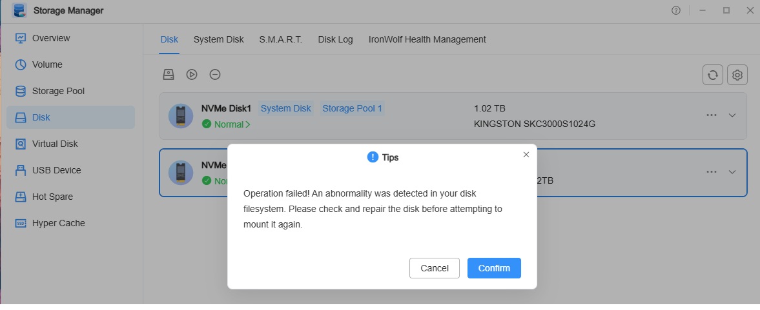Image resolution: width=760 pixels, height=310 pixels.
Task: Expand NVMe Disk1 details chevron
Action: (732, 115)
